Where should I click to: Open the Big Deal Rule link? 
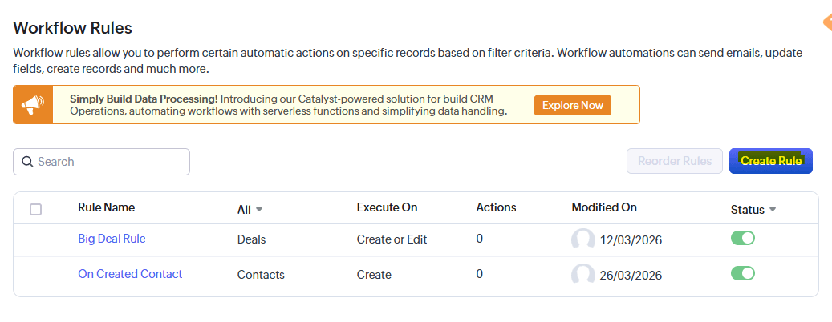tap(112, 239)
